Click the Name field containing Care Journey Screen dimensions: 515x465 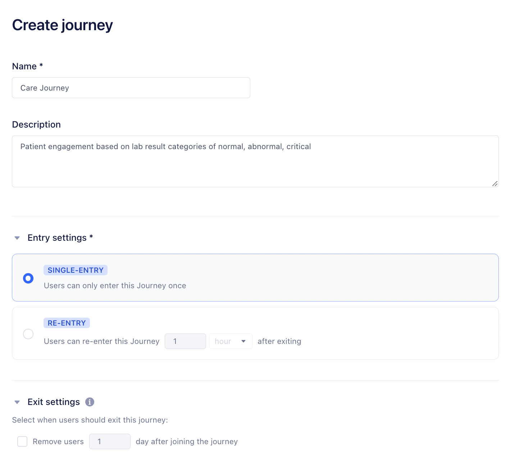tap(131, 88)
